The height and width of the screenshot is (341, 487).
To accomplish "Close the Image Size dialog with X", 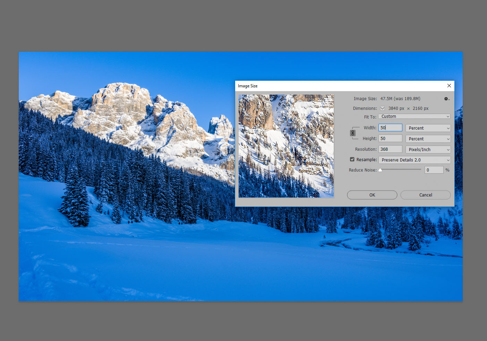I will pos(449,86).
